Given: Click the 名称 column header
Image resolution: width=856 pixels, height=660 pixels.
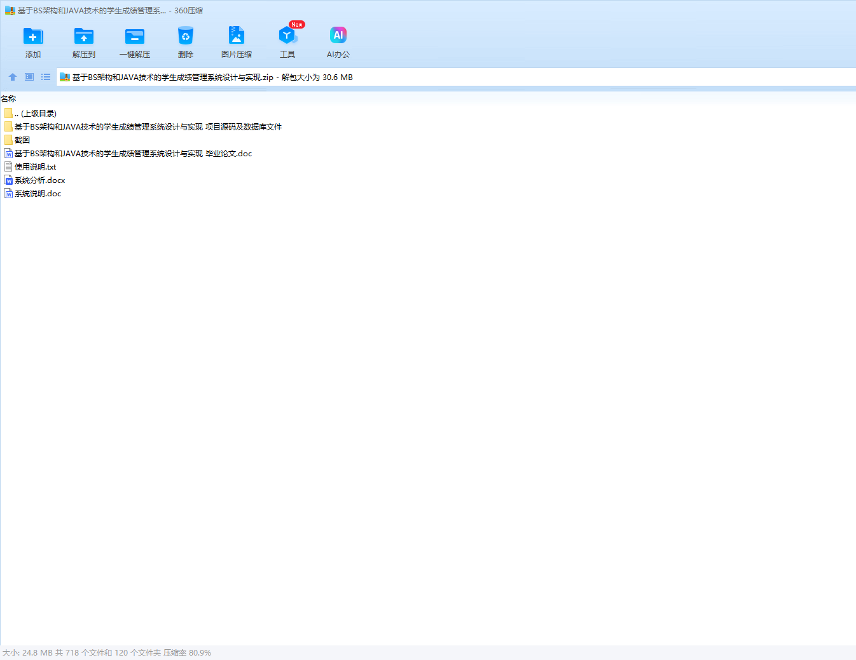Looking at the screenshot, I should pos(8,98).
